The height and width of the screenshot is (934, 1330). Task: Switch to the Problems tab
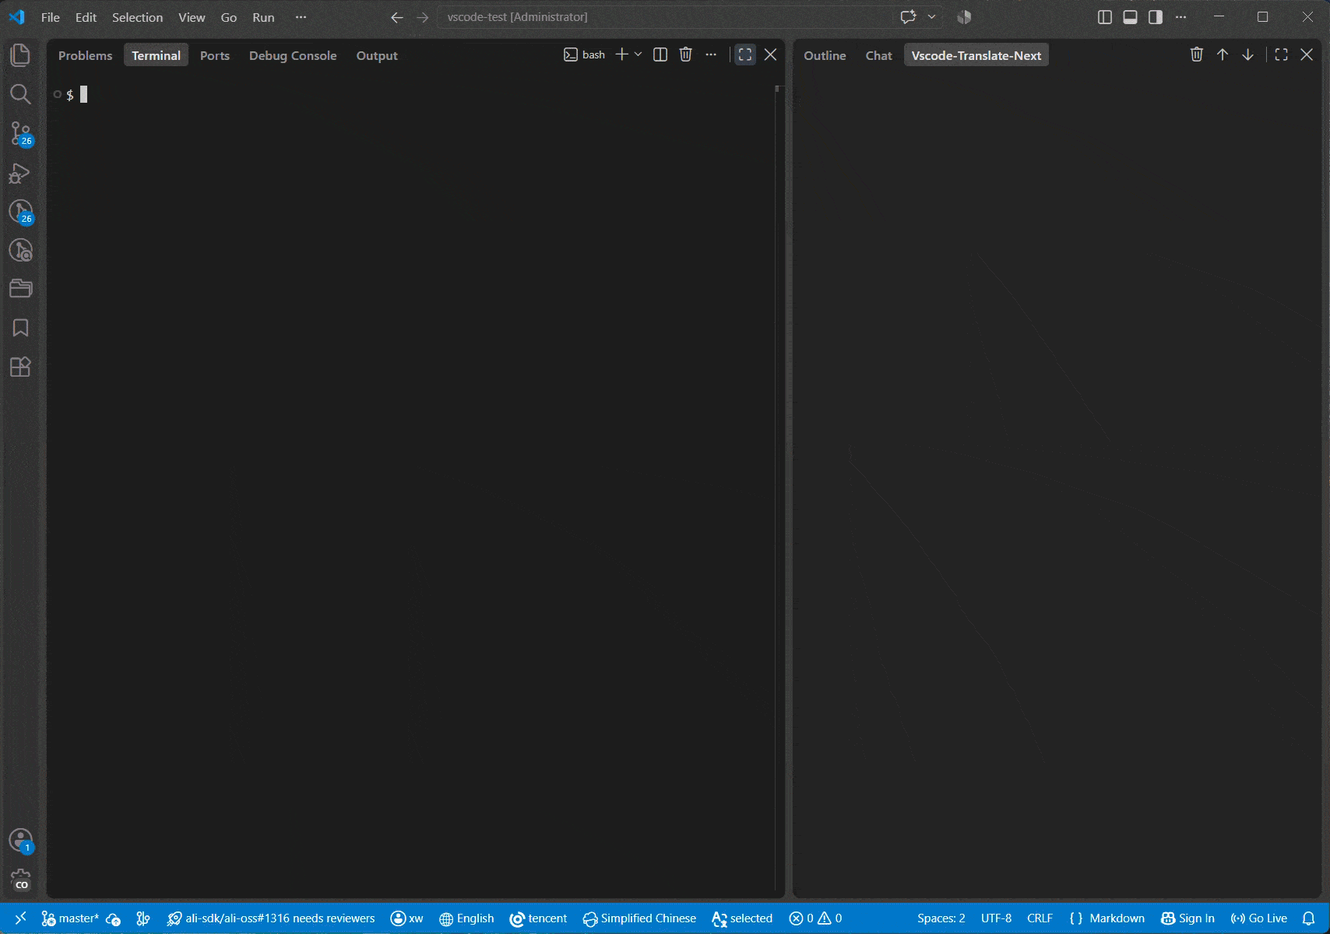pos(85,55)
